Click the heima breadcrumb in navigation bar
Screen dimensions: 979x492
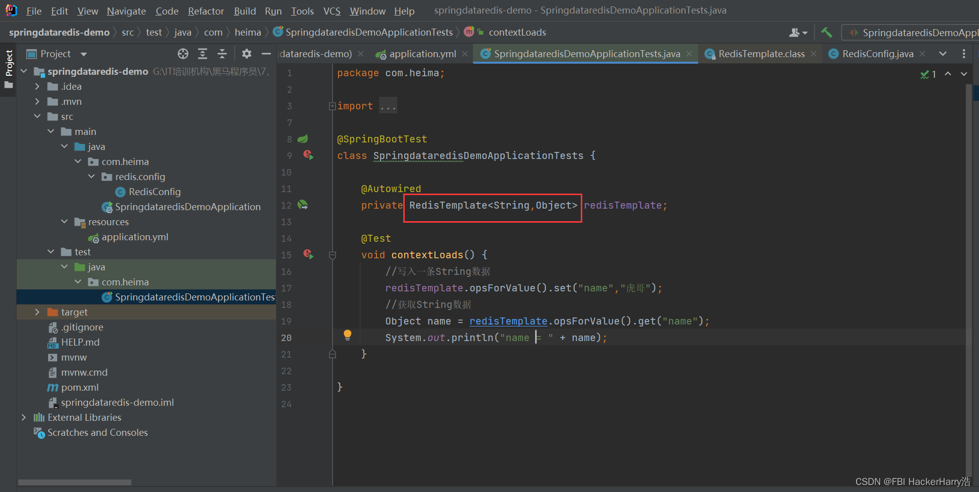248,33
